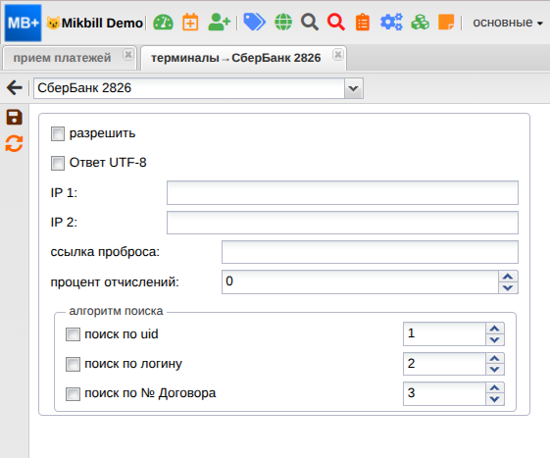Expand the СберБанк 2826 combo box arrow

click(x=354, y=88)
